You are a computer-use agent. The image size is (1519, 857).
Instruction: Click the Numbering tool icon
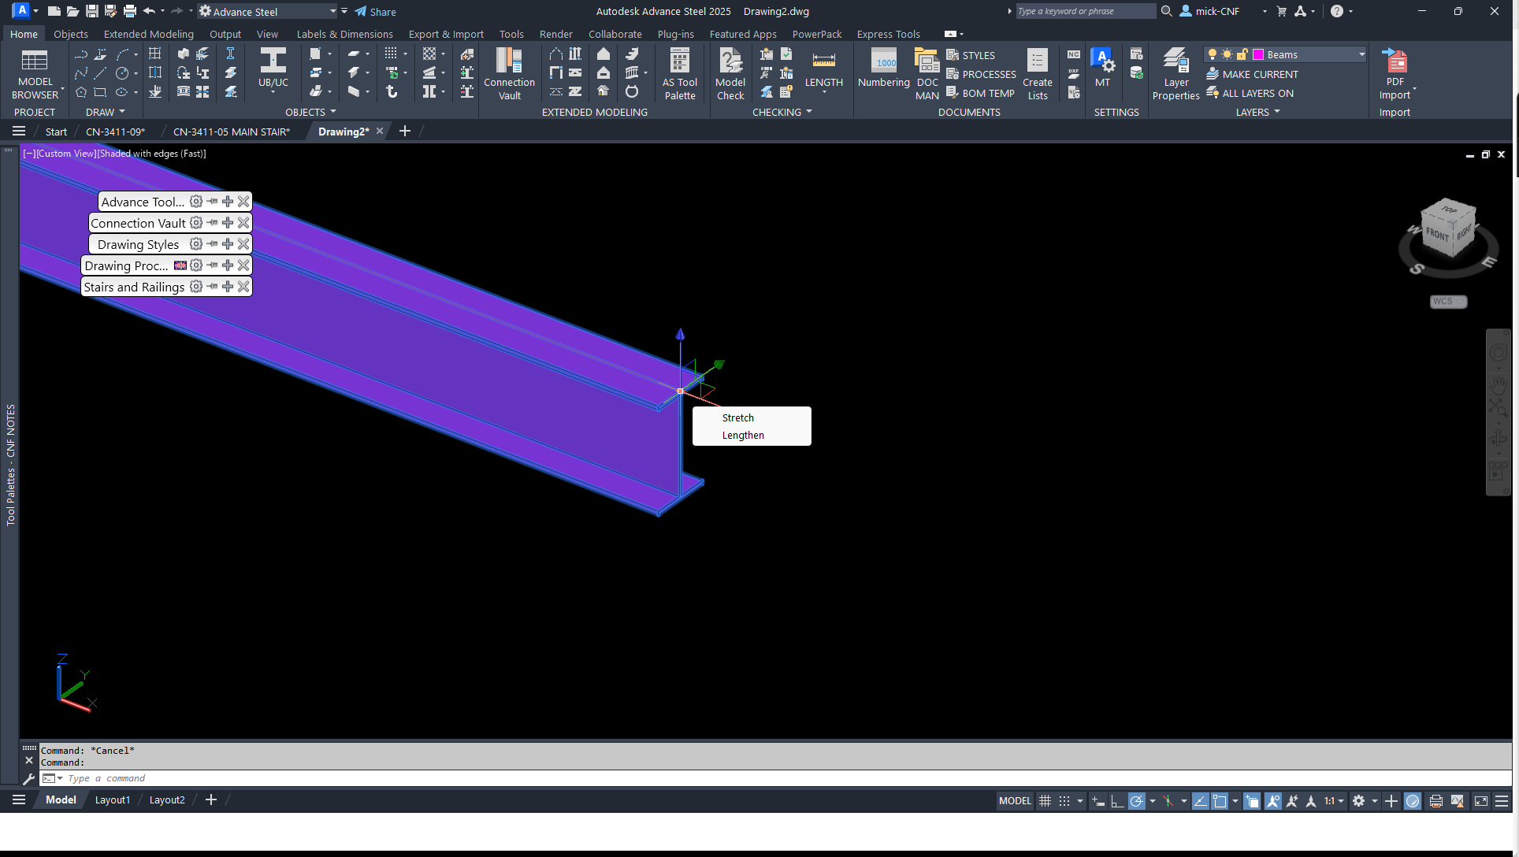[x=884, y=68]
